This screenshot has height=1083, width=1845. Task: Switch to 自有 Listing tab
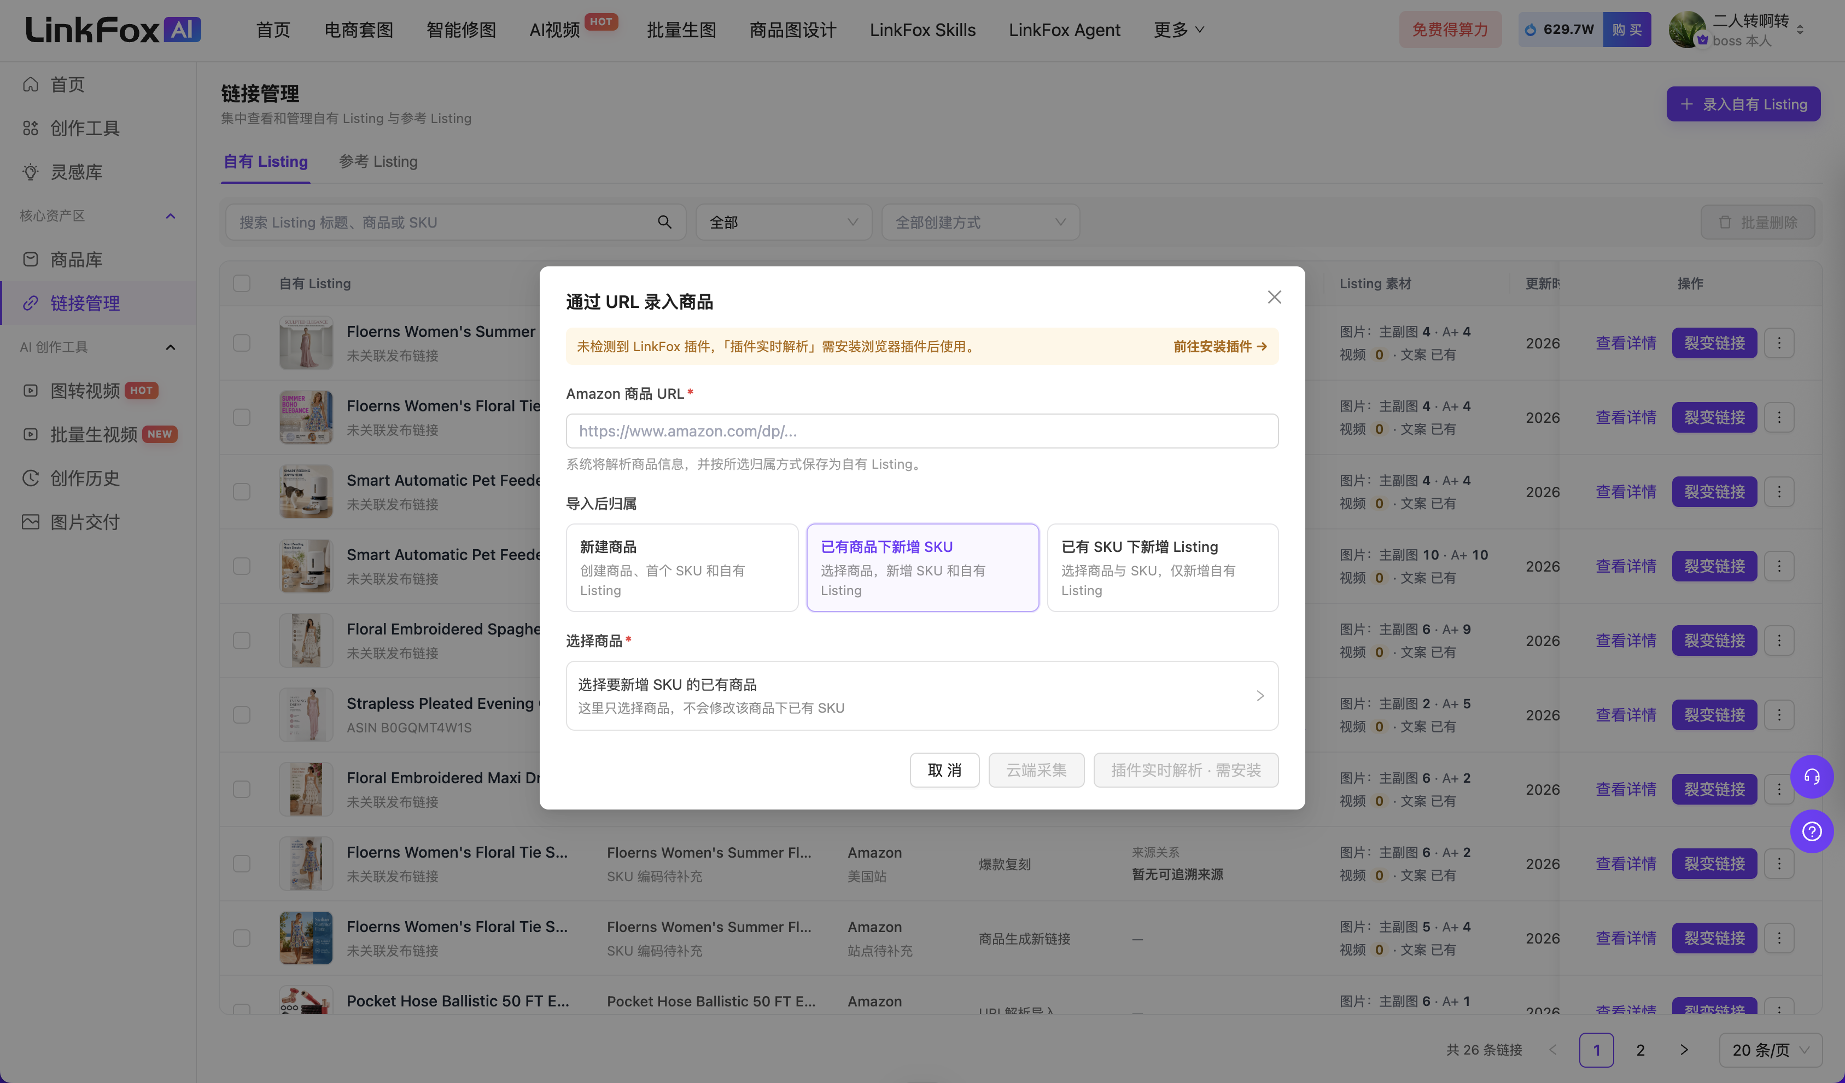[265, 161]
